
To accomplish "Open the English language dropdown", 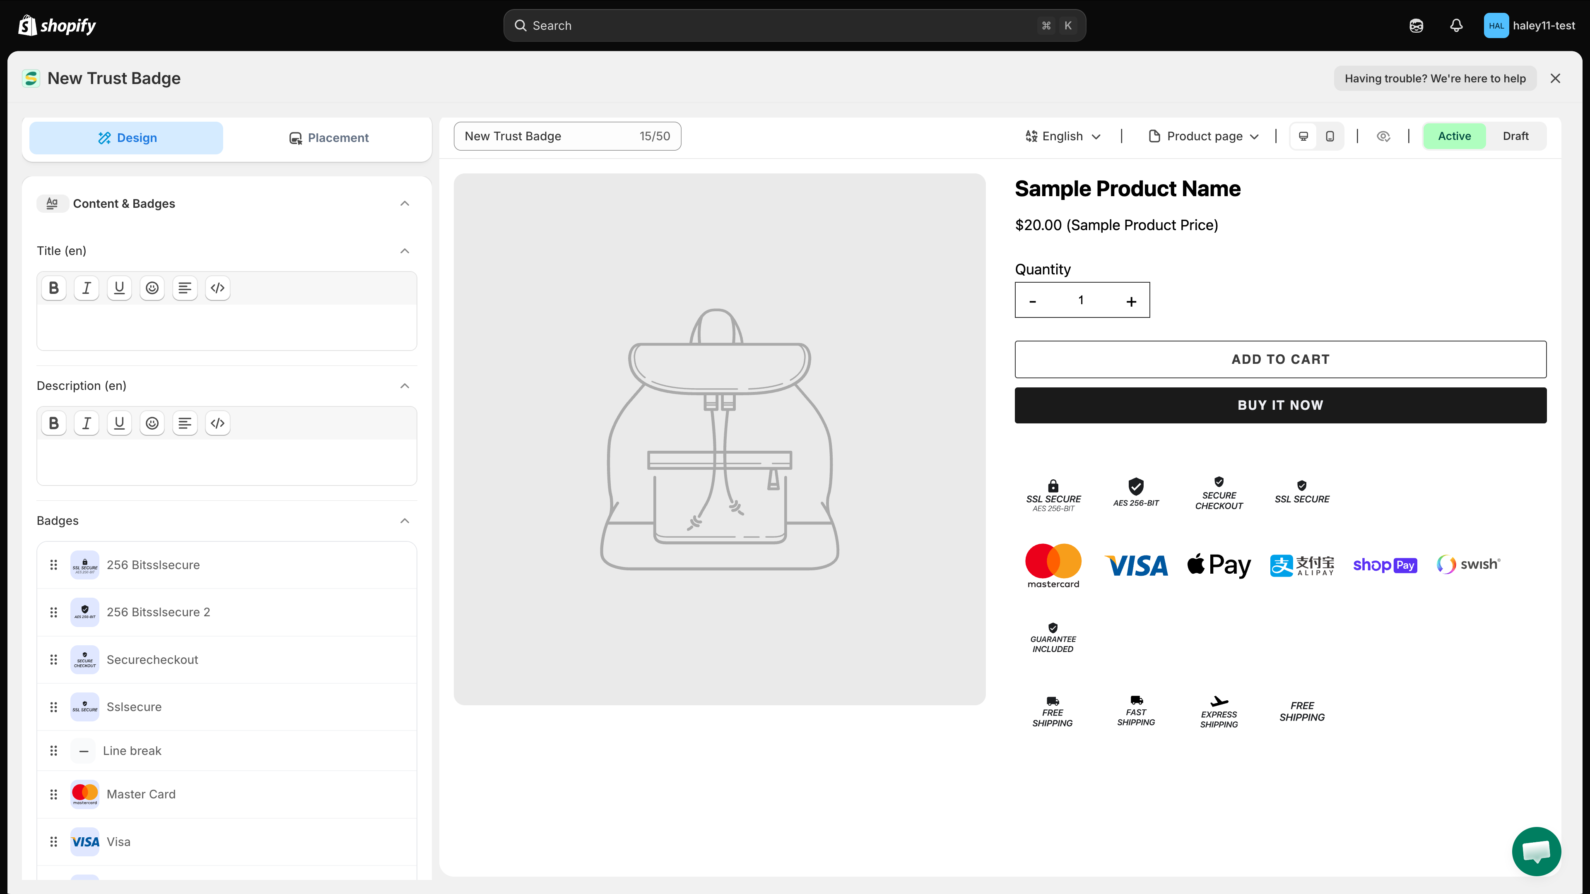I will (x=1063, y=136).
